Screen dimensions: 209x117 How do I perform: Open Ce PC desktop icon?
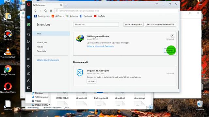tap(8, 3)
